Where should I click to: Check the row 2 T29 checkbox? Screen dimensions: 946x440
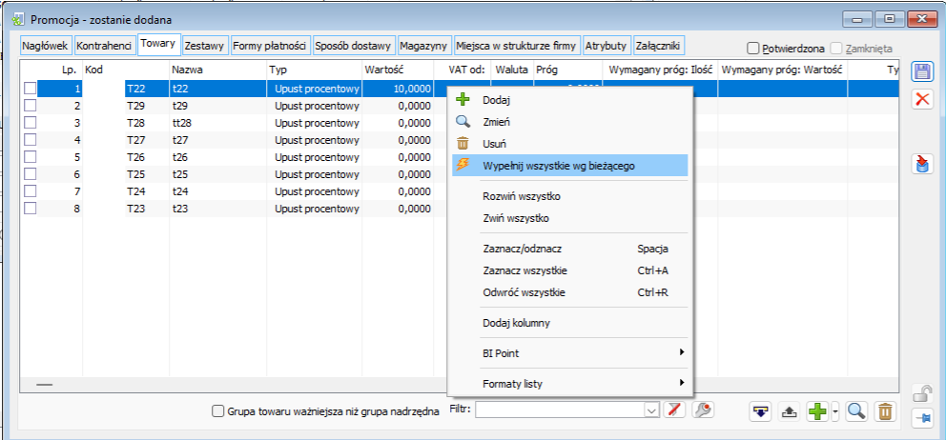(31, 106)
